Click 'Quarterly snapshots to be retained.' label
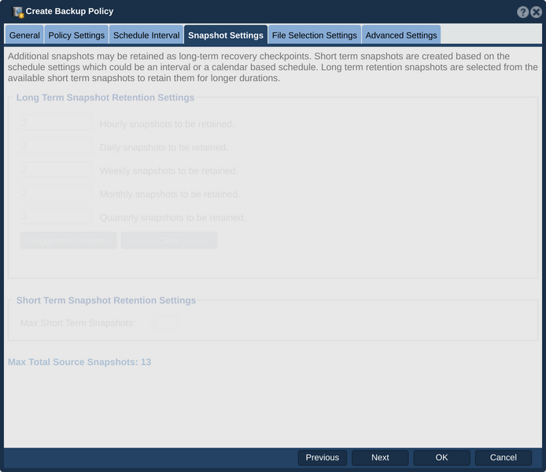The width and height of the screenshot is (546, 472). 173,218
